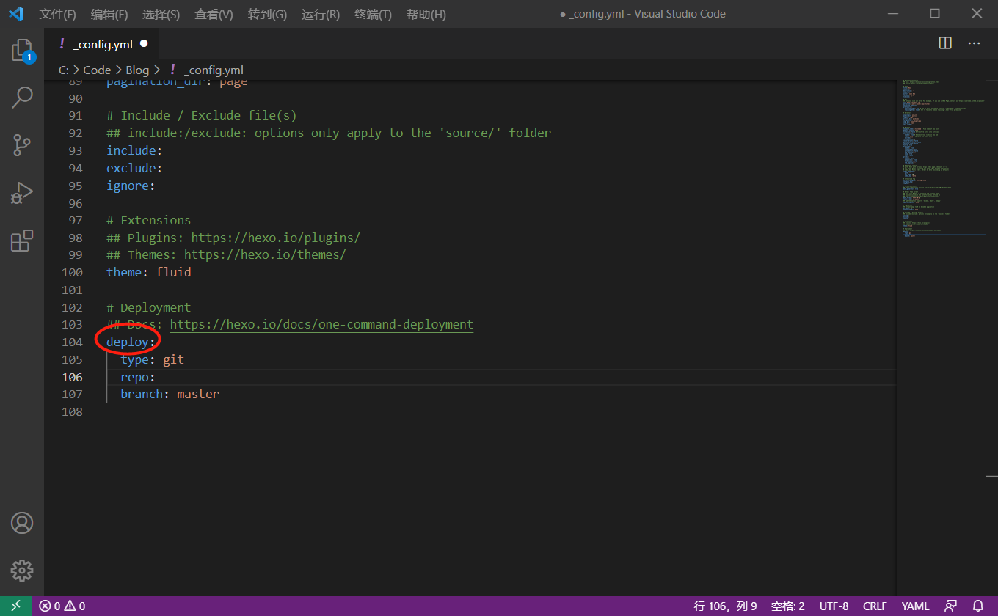Go to line via 行 106, 列 9
This screenshot has height=616, width=998.
pyautogui.click(x=726, y=606)
